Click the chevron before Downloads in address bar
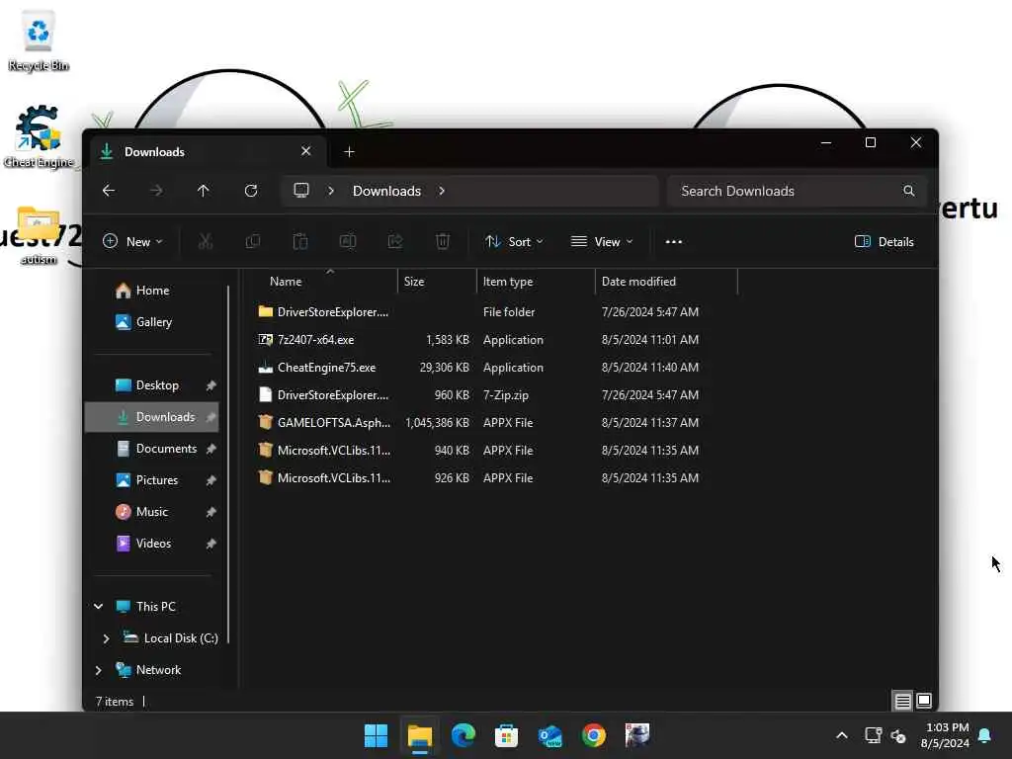This screenshot has height=759, width=1012. pyautogui.click(x=330, y=191)
